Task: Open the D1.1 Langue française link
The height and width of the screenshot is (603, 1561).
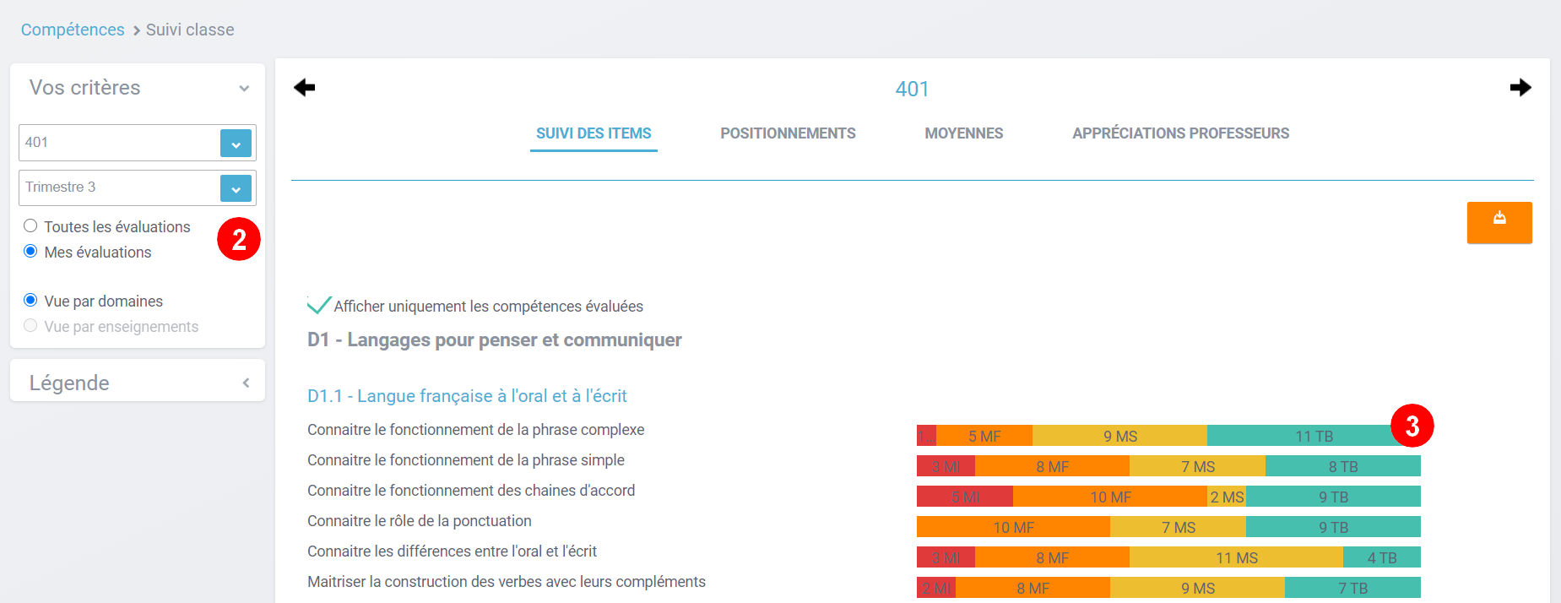Action: [x=467, y=396]
